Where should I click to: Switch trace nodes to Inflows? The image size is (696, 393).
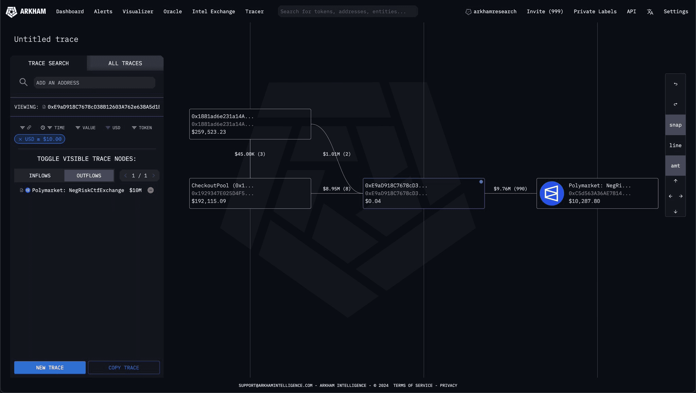pos(39,175)
